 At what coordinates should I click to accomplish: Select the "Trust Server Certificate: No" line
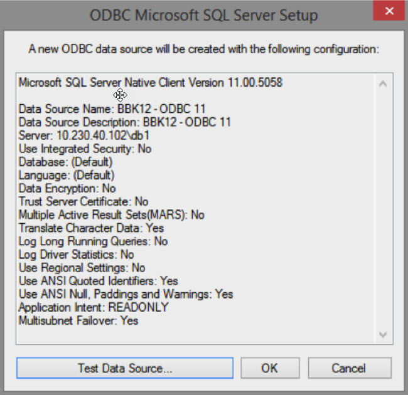(x=83, y=202)
